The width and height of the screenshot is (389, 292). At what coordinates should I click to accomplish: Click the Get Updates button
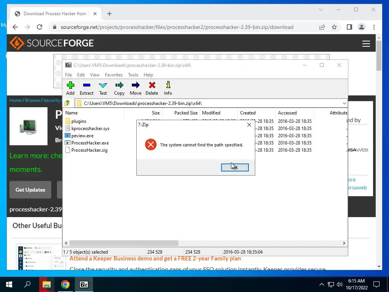point(30,190)
